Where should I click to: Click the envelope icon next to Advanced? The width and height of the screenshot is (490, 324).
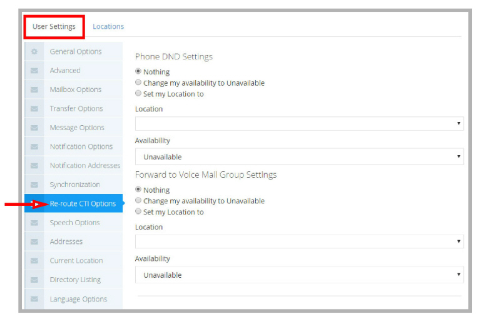click(34, 71)
